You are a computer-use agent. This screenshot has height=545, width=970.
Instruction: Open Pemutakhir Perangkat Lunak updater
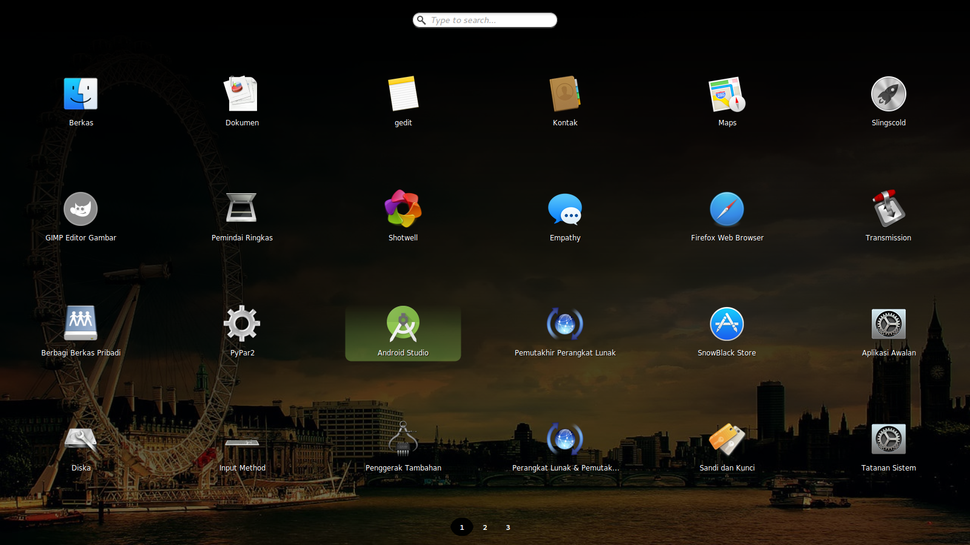coord(564,323)
